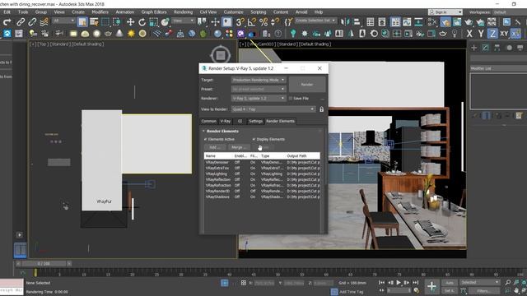The width and height of the screenshot is (527, 296).
Task: Click Merge button in Render Elements
Action: coord(239,147)
